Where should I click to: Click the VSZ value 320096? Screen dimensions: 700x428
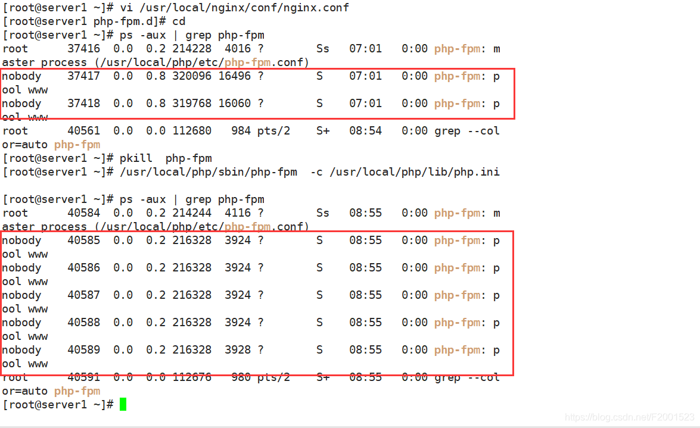pyautogui.click(x=192, y=76)
